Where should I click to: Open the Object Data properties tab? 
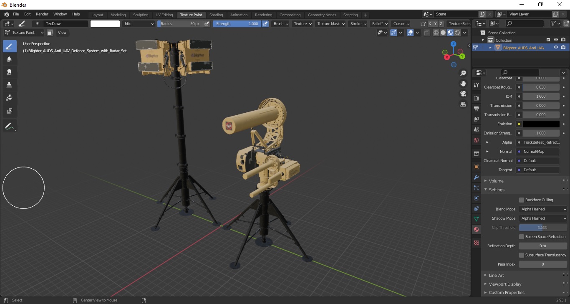coord(476,219)
